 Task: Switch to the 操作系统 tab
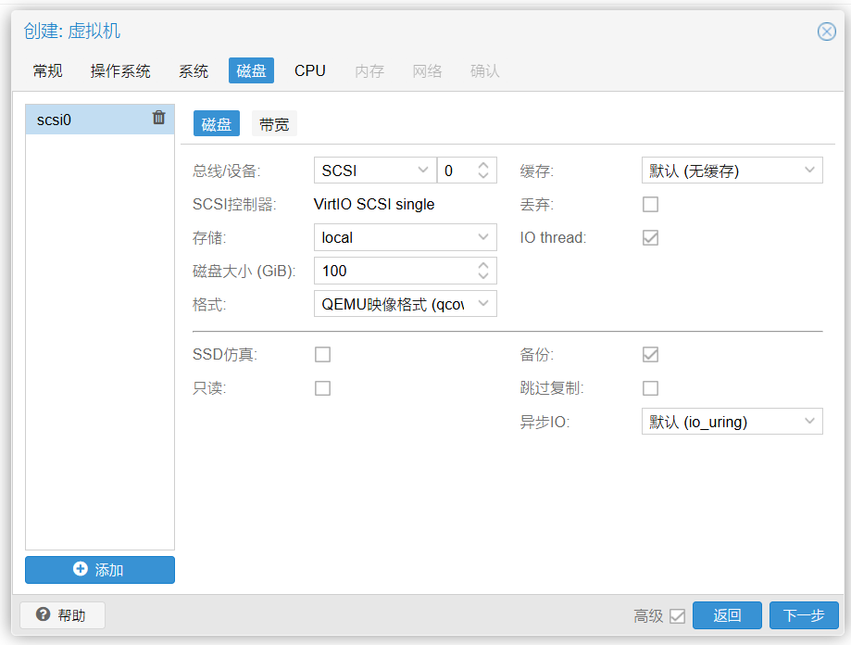click(x=120, y=70)
